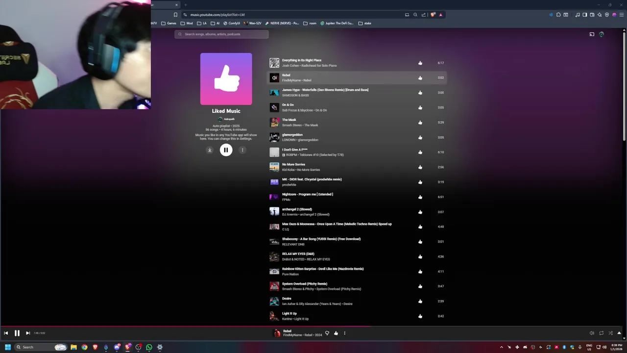This screenshot has width=627, height=353.
Task: Open stake bookmarks folder
Action: (365, 23)
